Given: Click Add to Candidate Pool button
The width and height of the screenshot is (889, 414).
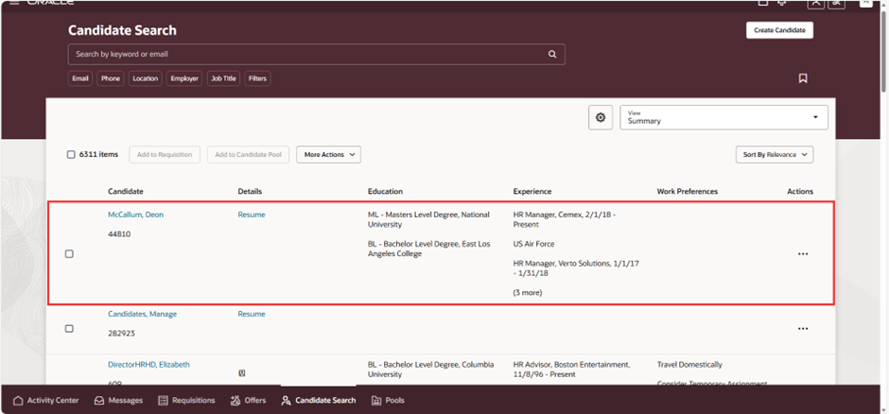Looking at the screenshot, I should 249,155.
